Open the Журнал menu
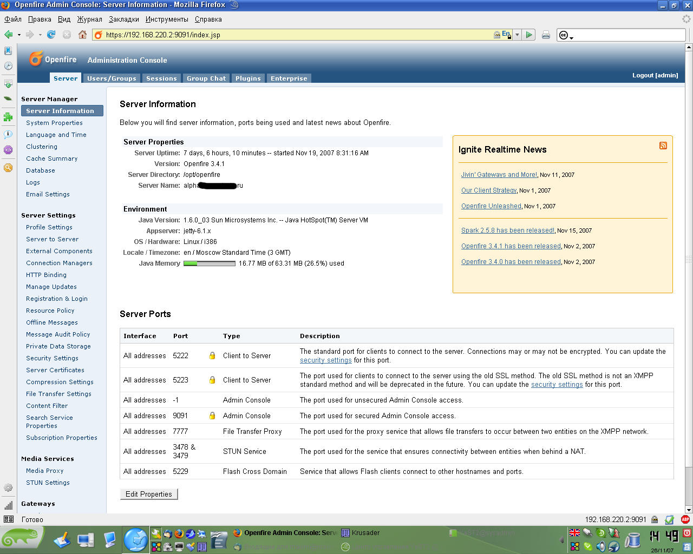Screen dimensions: 693x554 coord(89,19)
